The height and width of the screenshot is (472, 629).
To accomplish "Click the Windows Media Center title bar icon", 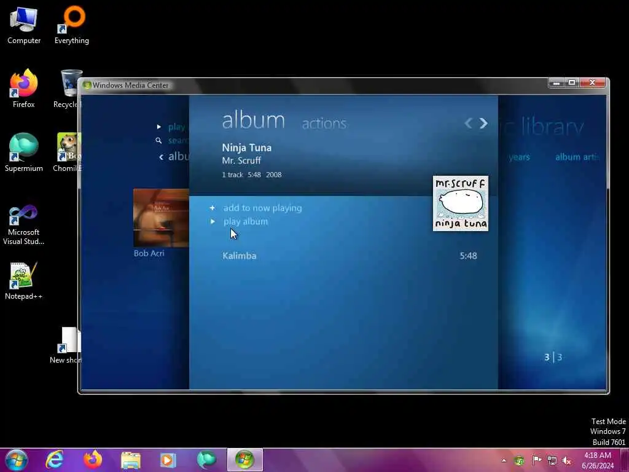I will tap(87, 85).
